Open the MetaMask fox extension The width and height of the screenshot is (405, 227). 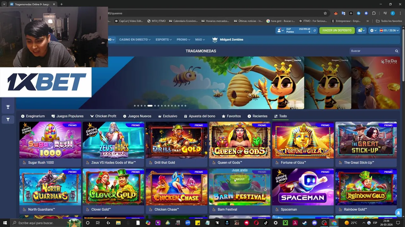[336, 13]
